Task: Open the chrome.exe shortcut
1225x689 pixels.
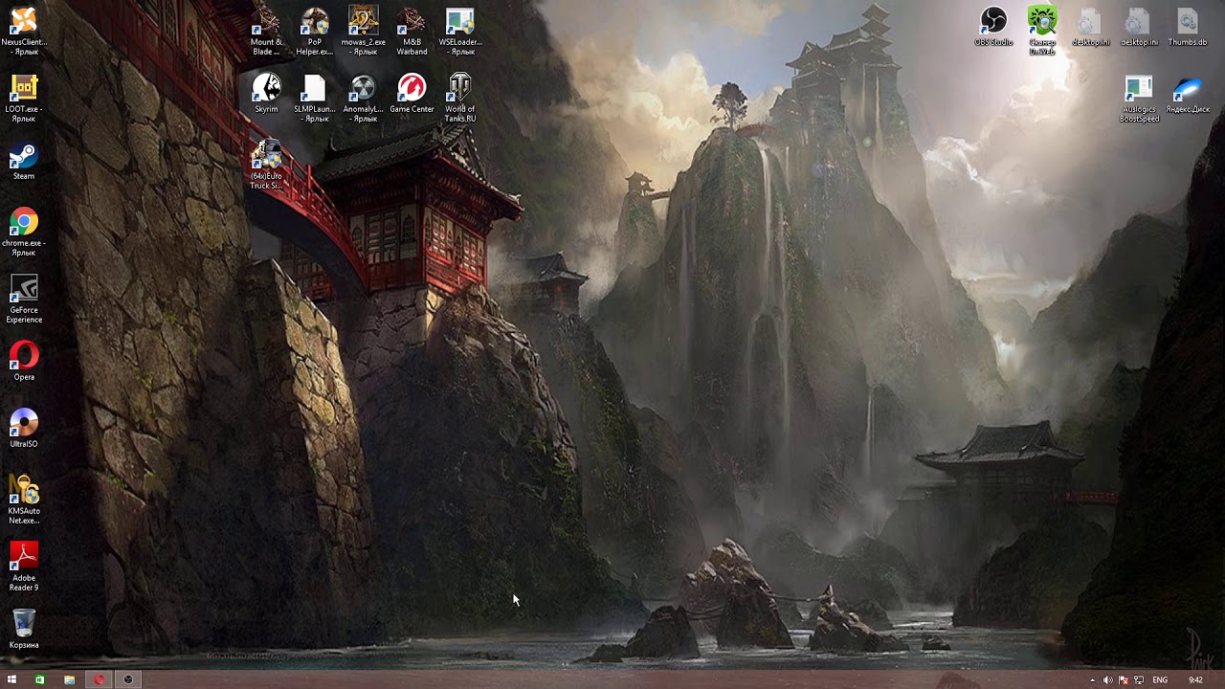Action: [x=24, y=233]
